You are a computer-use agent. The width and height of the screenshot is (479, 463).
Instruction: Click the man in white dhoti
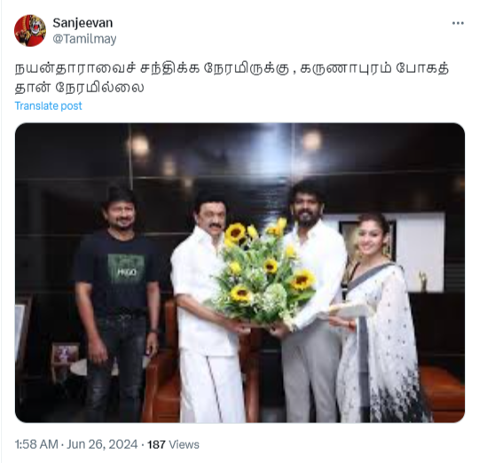click(205, 309)
